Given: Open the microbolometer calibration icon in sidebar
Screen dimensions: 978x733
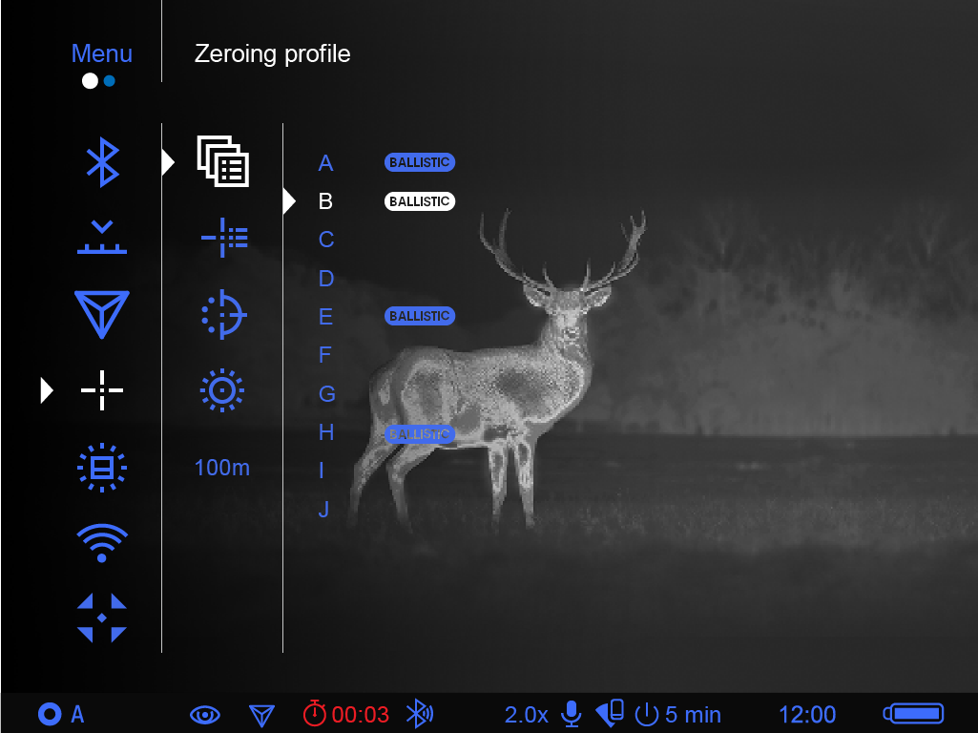Looking at the screenshot, I should click(x=102, y=467).
